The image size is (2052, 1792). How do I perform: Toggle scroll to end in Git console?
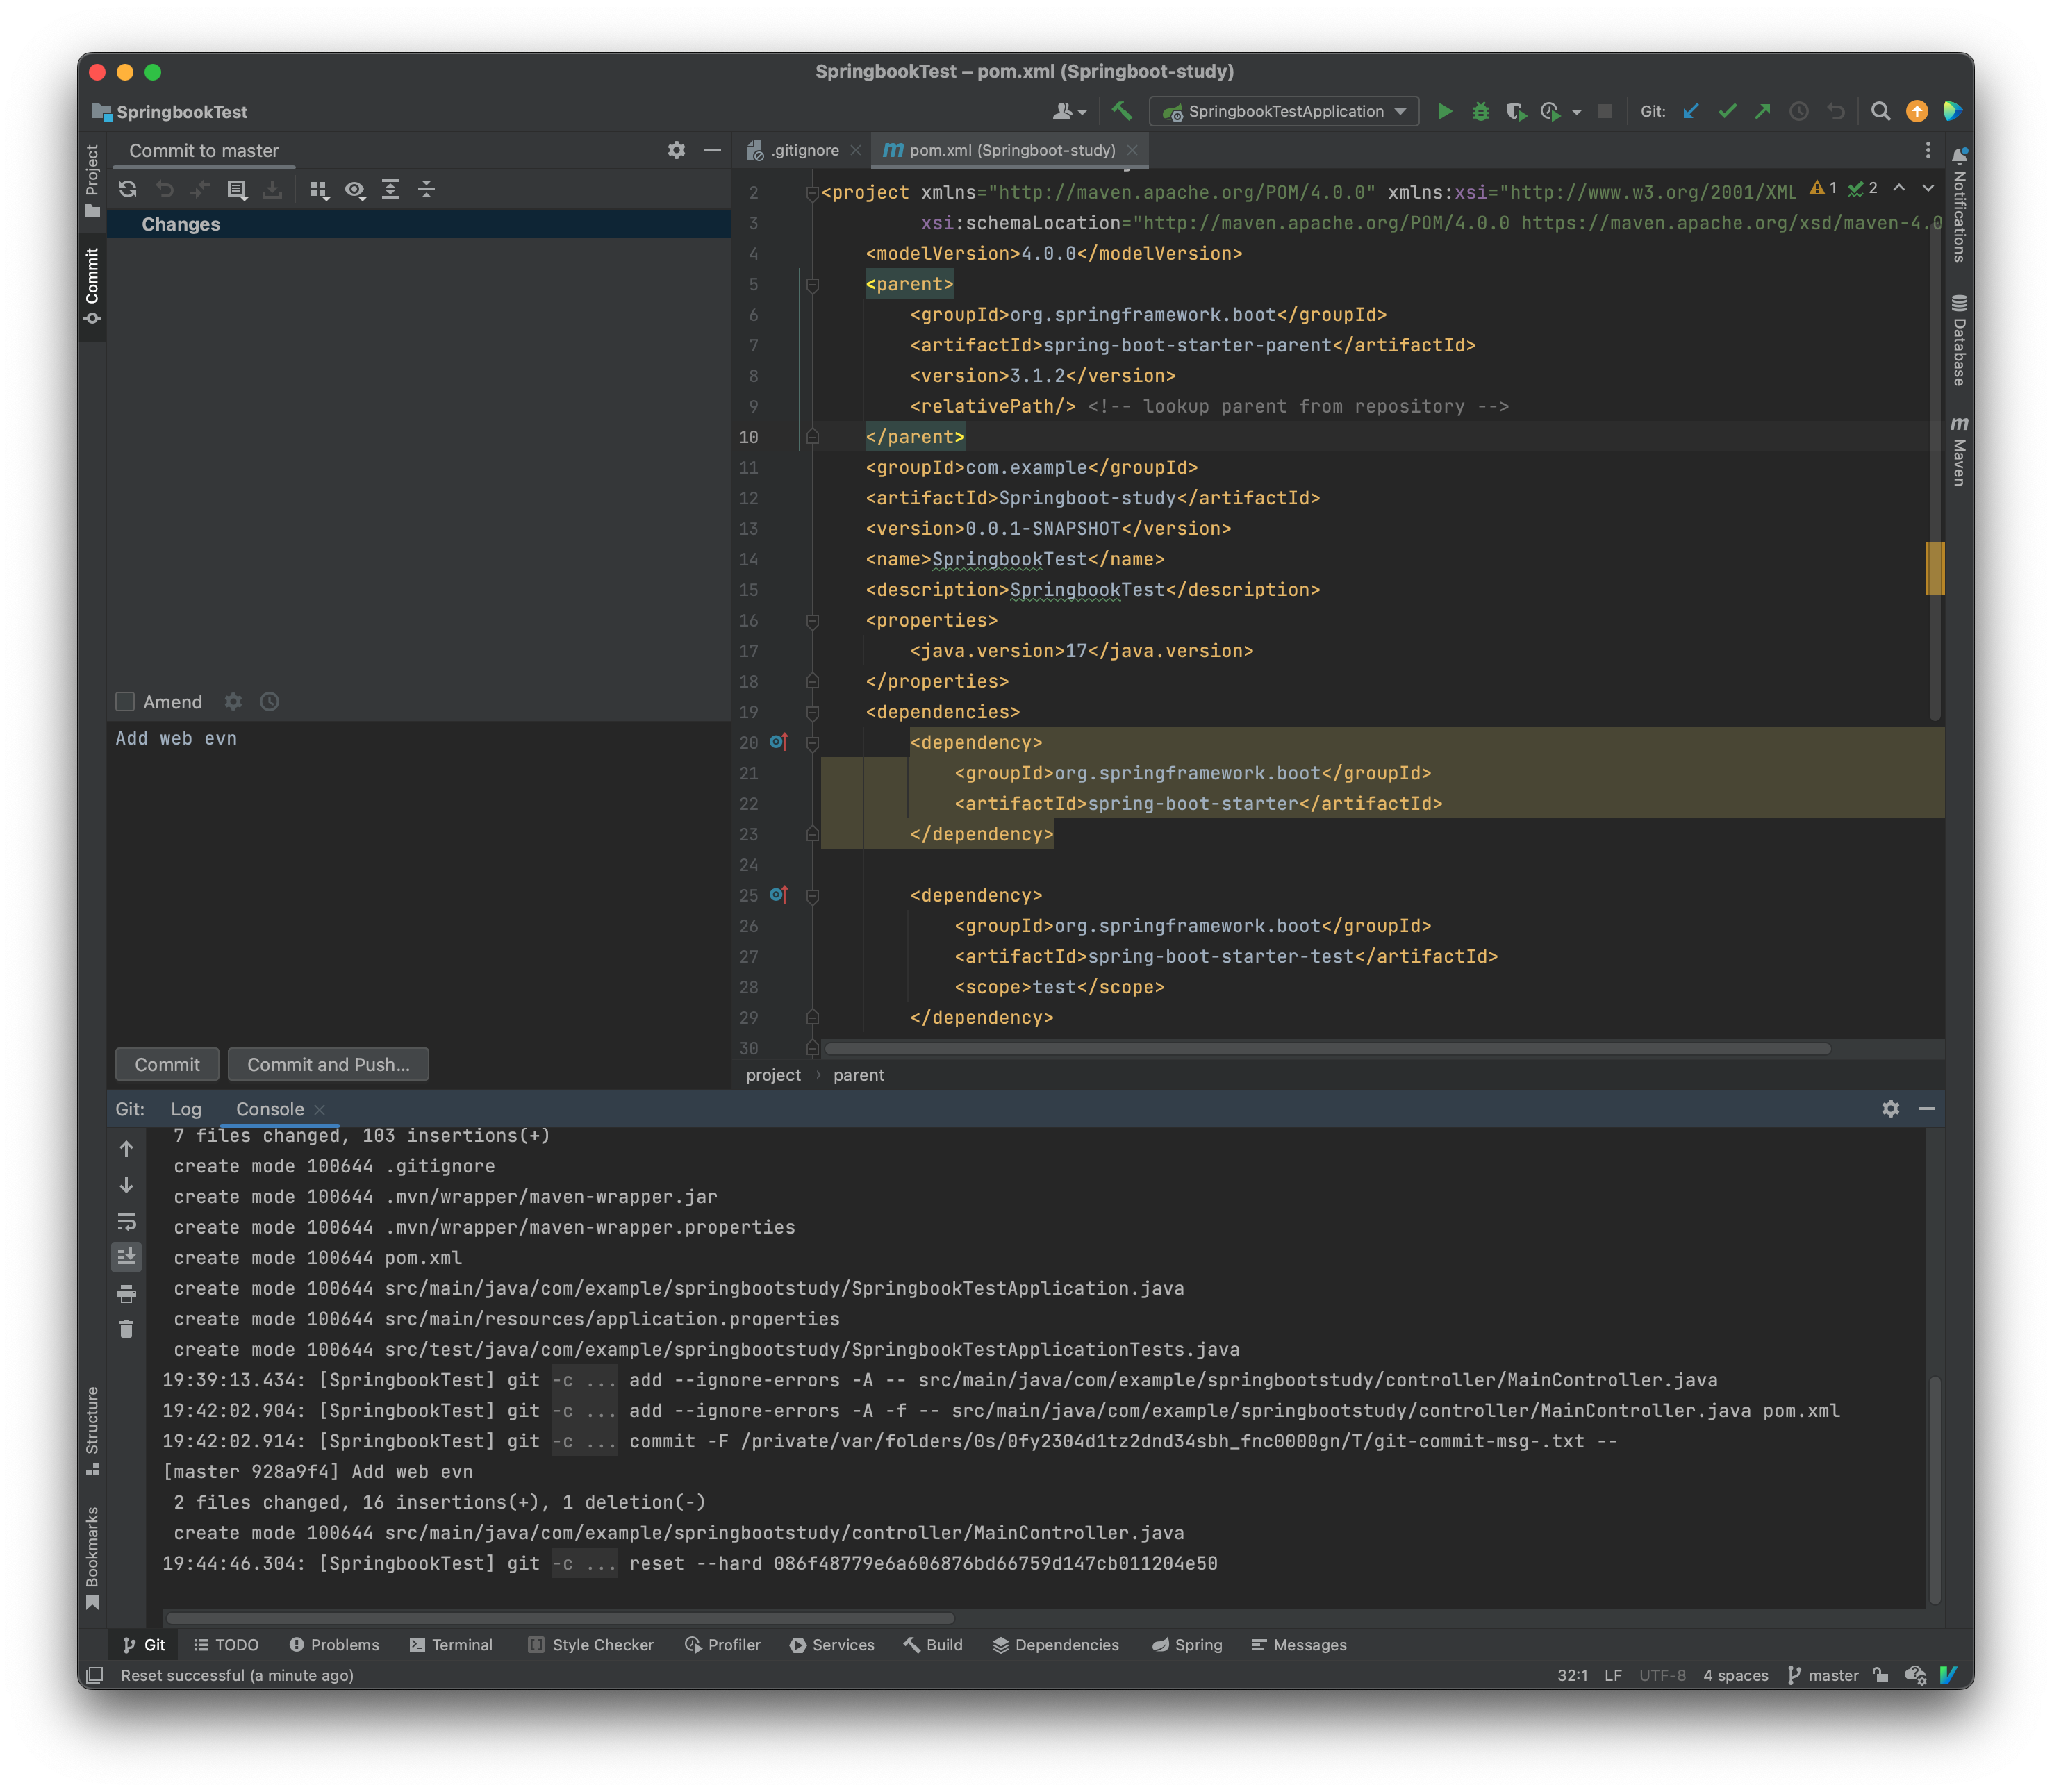coord(127,1257)
